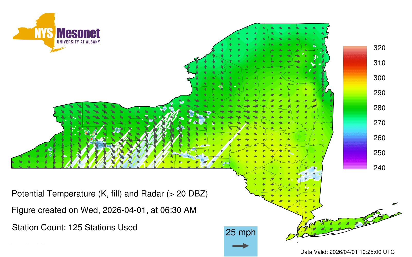Click the red radar echo in western New York
The height and width of the screenshot is (257, 412).
[91, 139]
